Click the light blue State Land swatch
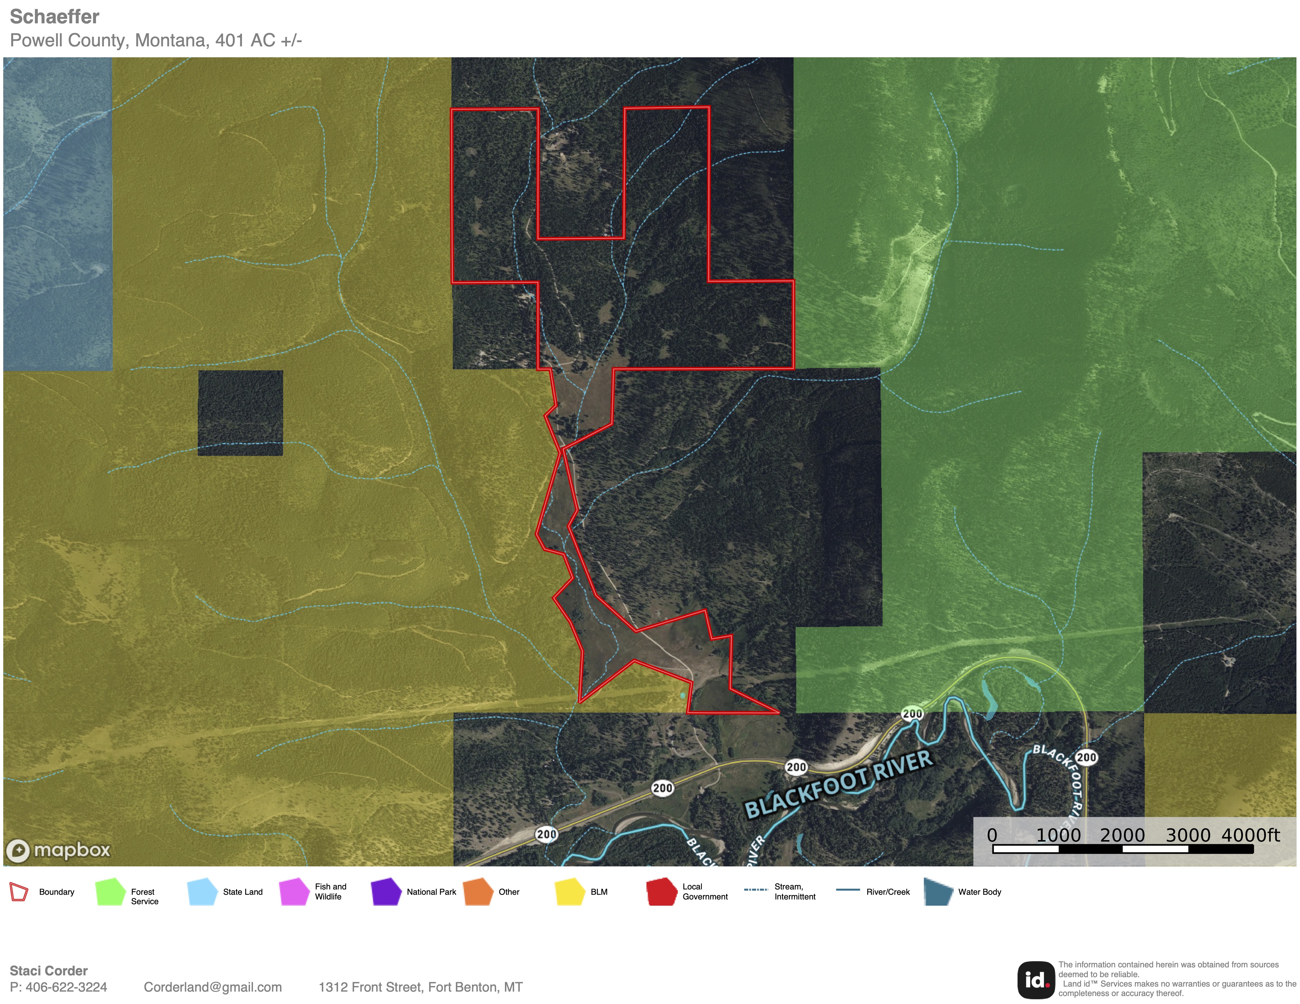Screen dimensions: 1300x1004 [202, 892]
